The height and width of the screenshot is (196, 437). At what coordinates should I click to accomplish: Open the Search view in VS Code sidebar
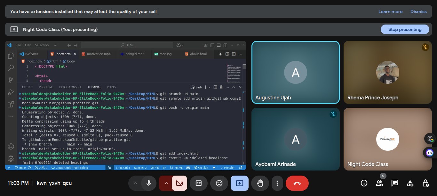click(x=11, y=68)
